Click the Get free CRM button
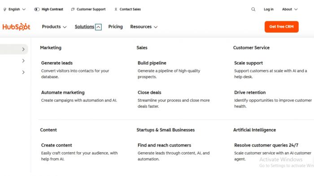314x176 pixels. (x=281, y=27)
